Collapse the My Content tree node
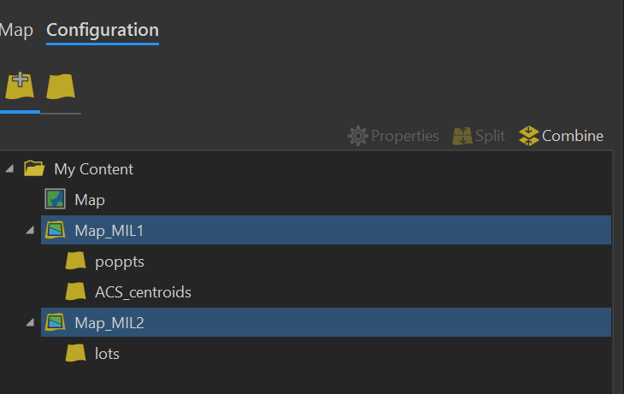Screen dimensions: 624x394 coord(9,168)
